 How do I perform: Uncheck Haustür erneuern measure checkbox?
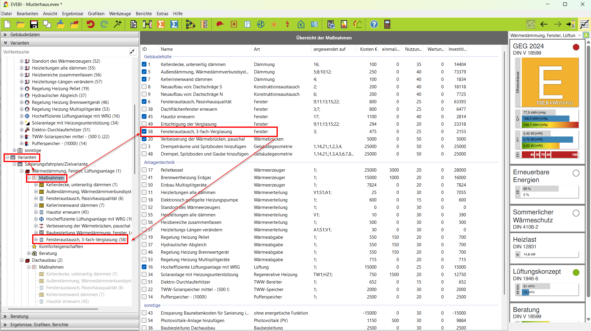pyautogui.click(x=144, y=117)
